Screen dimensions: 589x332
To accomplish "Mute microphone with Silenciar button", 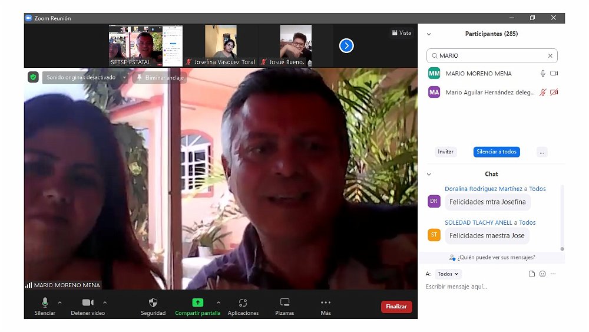I will [45, 303].
